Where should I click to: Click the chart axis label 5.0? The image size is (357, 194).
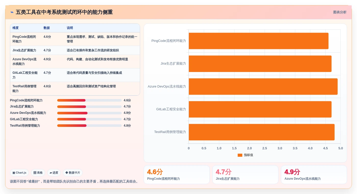[x=340, y=148]
